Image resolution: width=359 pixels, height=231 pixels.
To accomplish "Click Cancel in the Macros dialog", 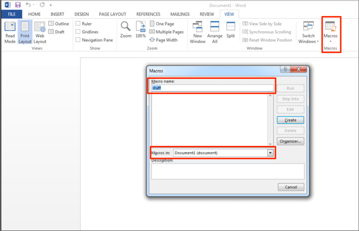I will [291, 187].
